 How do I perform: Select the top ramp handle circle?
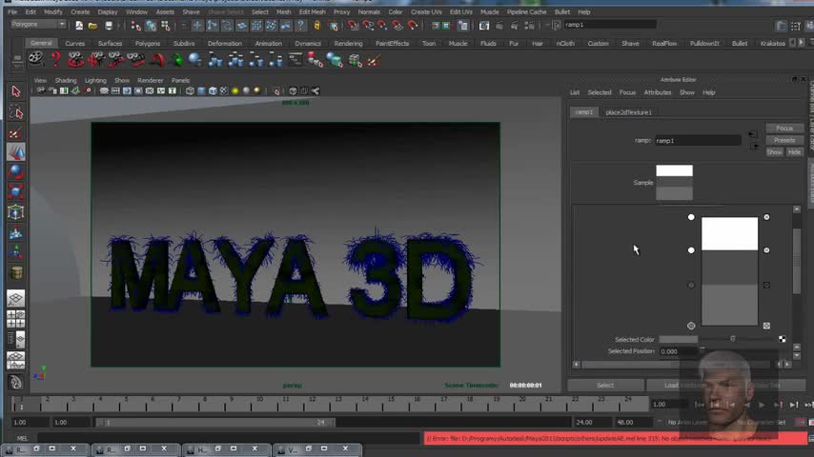pyautogui.click(x=691, y=217)
